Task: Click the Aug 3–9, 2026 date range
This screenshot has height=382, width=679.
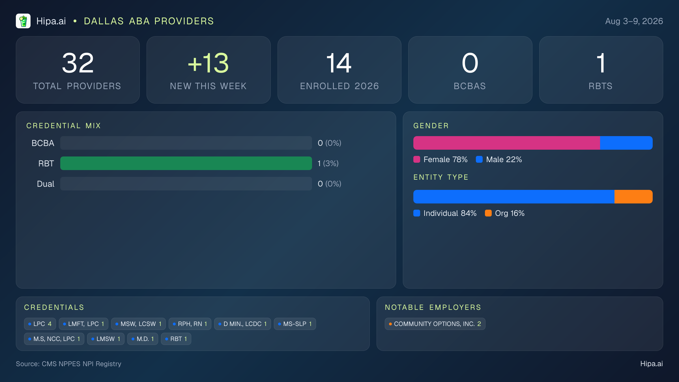Action: (x=634, y=21)
